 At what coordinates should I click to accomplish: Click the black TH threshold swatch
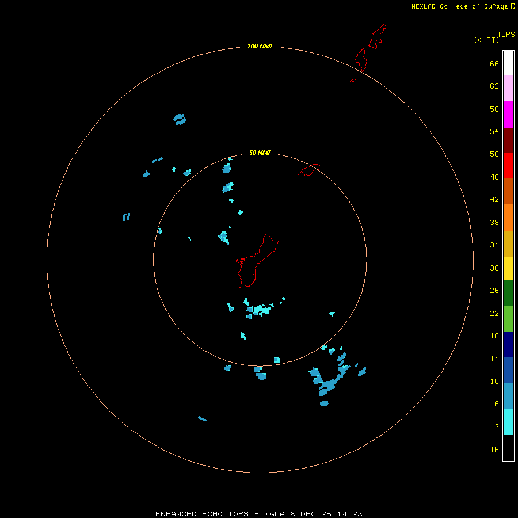(508, 448)
